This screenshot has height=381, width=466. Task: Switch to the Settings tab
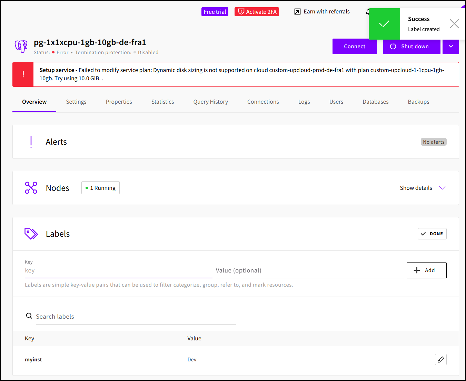[76, 102]
